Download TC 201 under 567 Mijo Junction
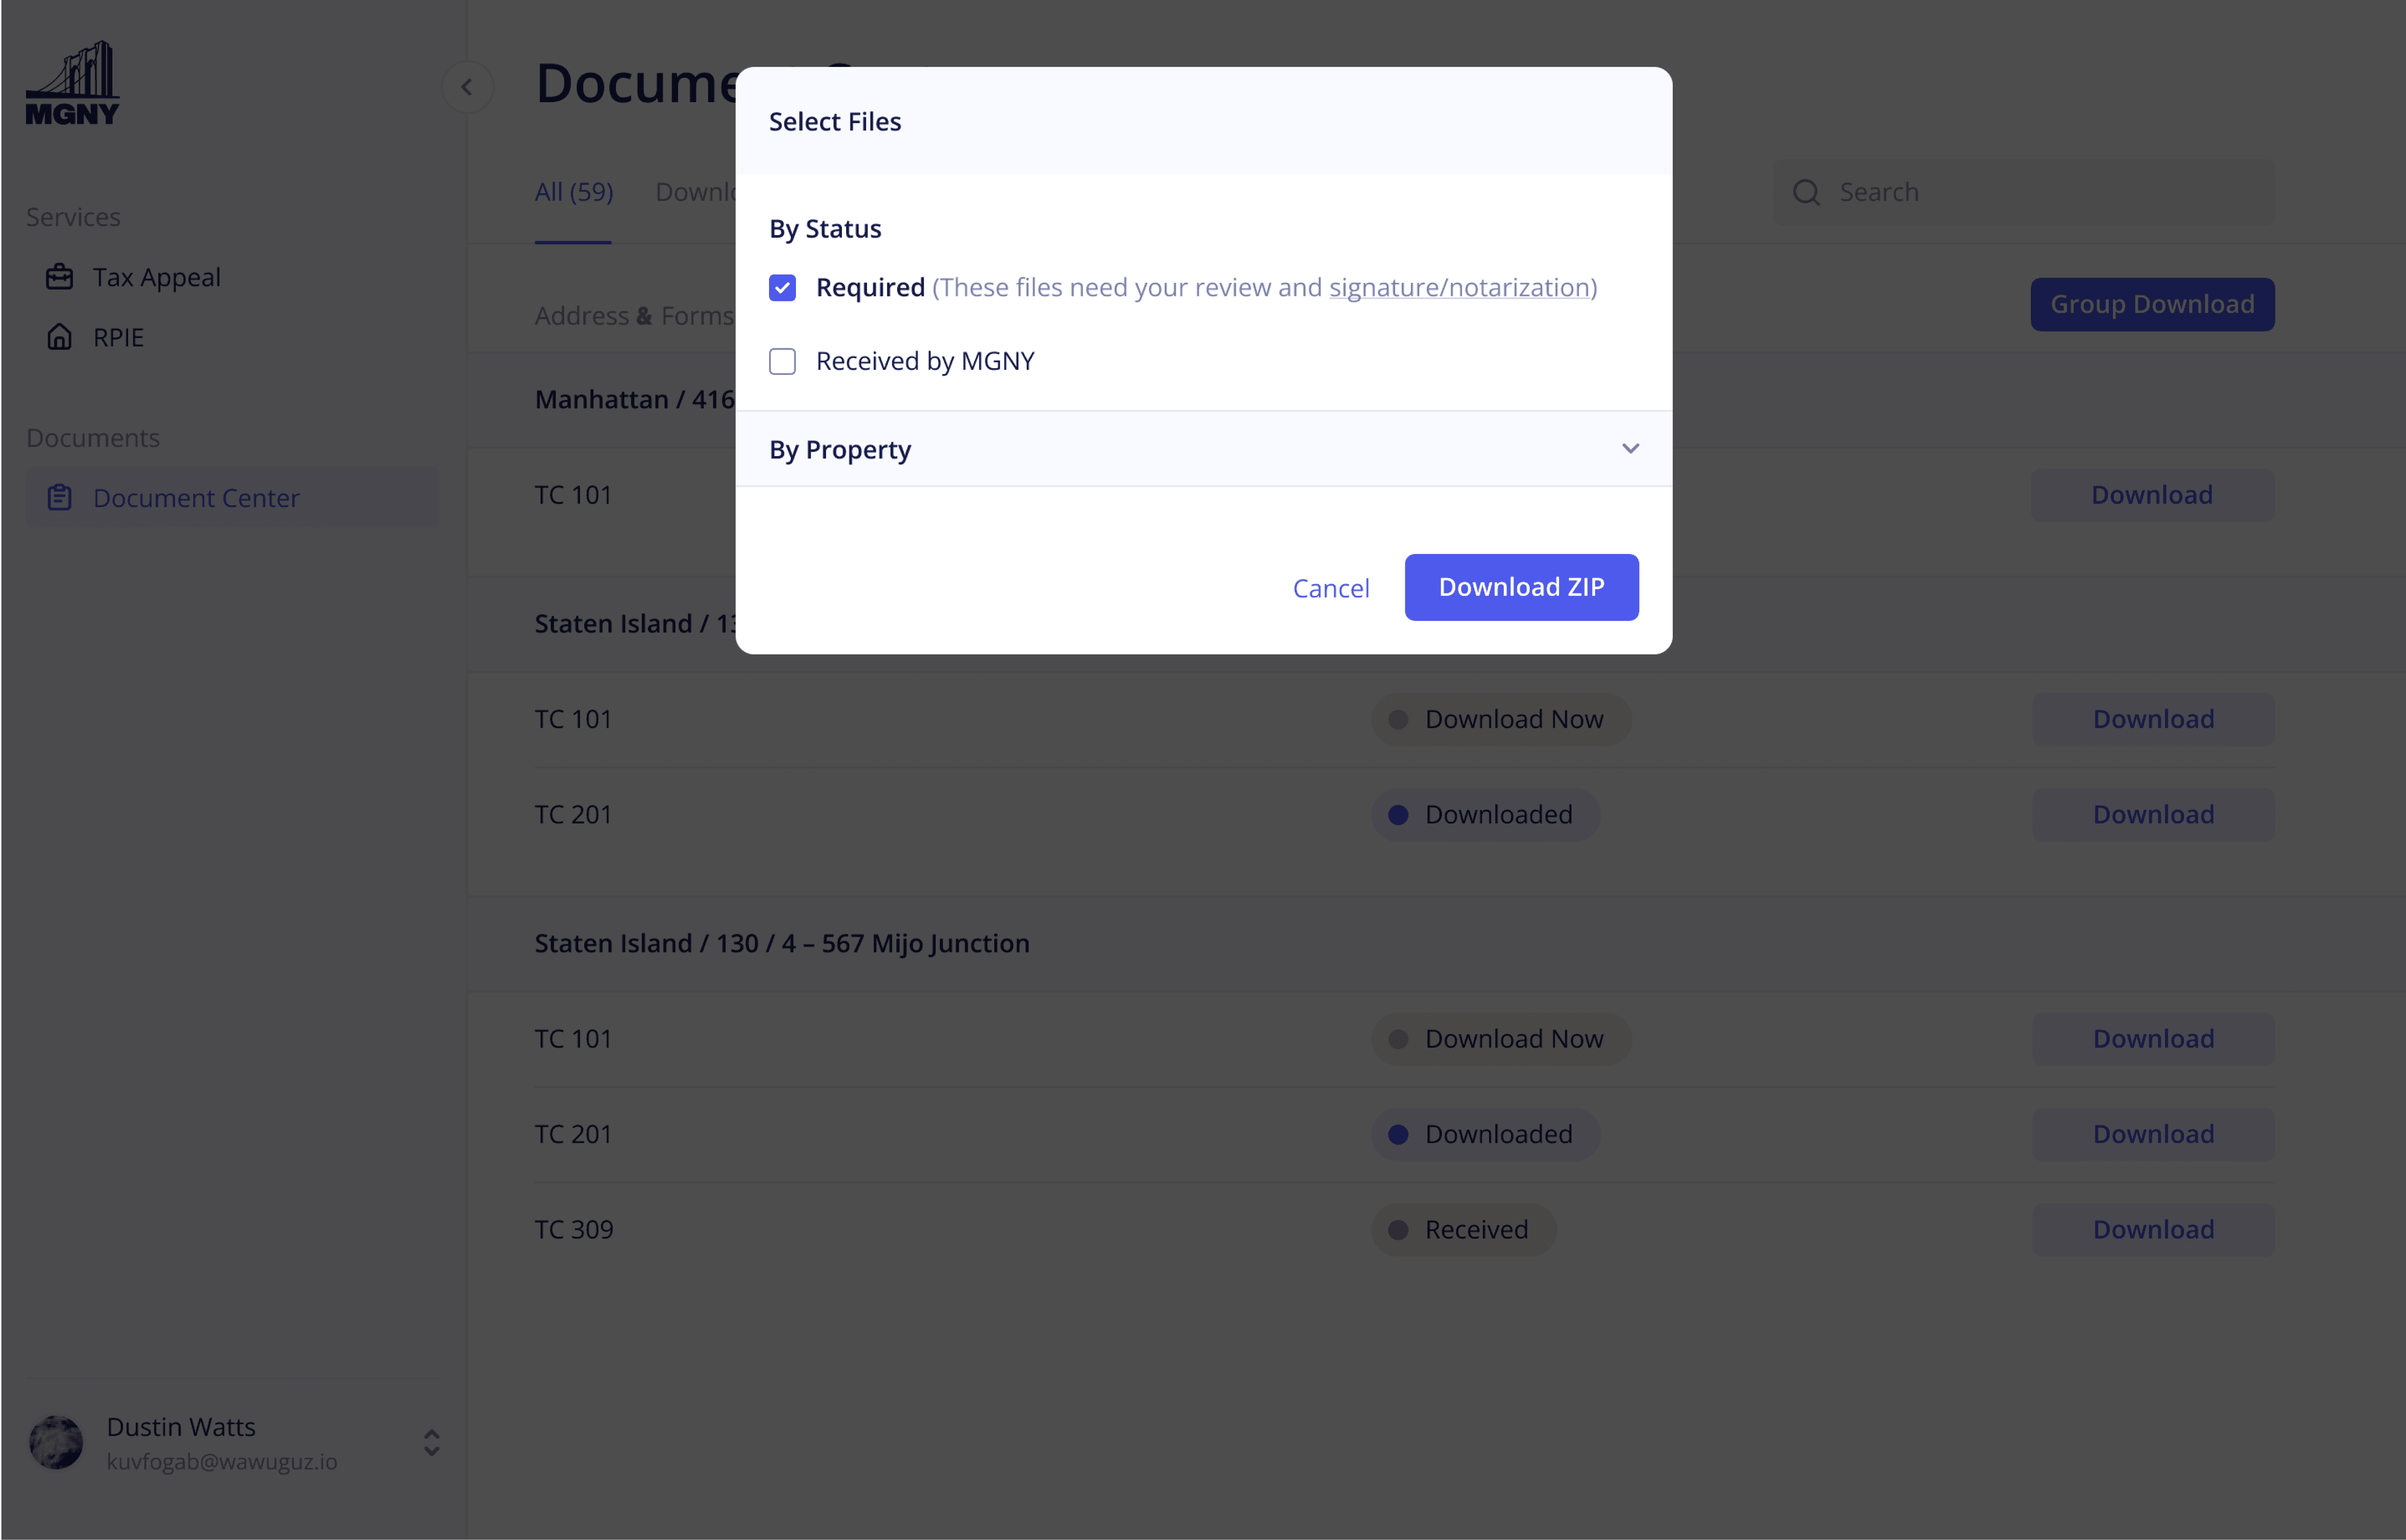 click(2153, 1134)
